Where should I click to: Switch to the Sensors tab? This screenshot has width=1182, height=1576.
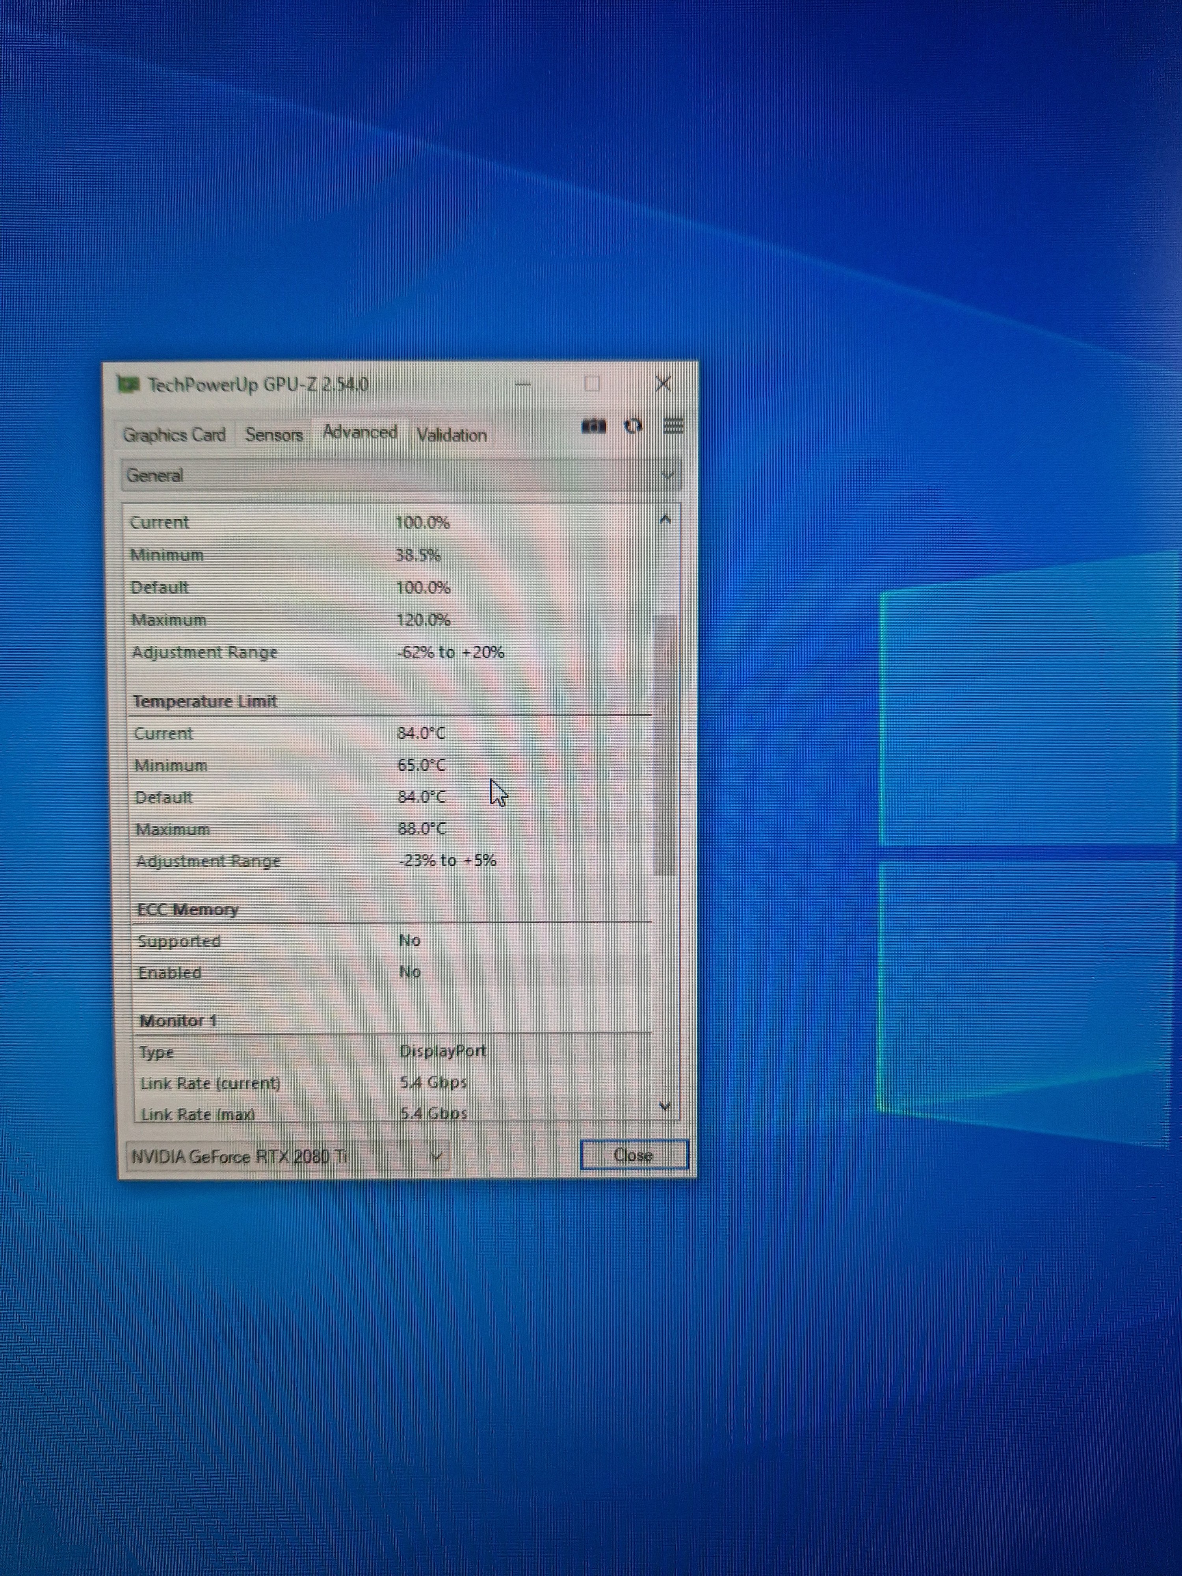pos(273,435)
